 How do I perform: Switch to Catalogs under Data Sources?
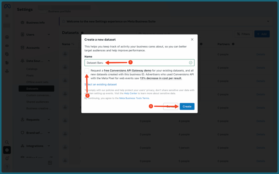(x=31, y=69)
